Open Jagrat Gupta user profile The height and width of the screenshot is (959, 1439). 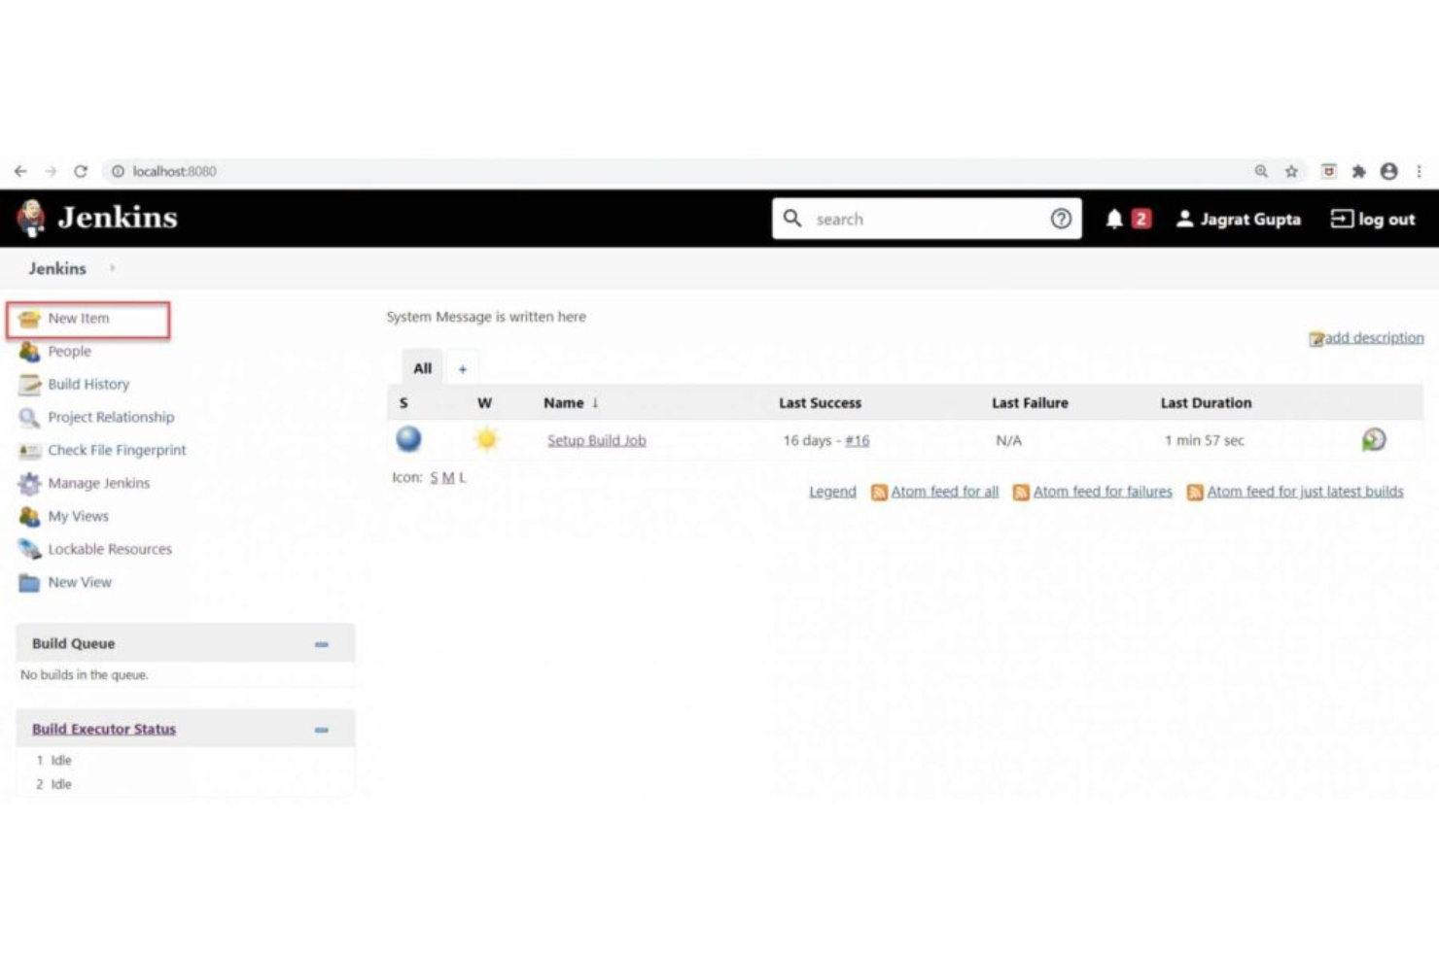point(1238,219)
